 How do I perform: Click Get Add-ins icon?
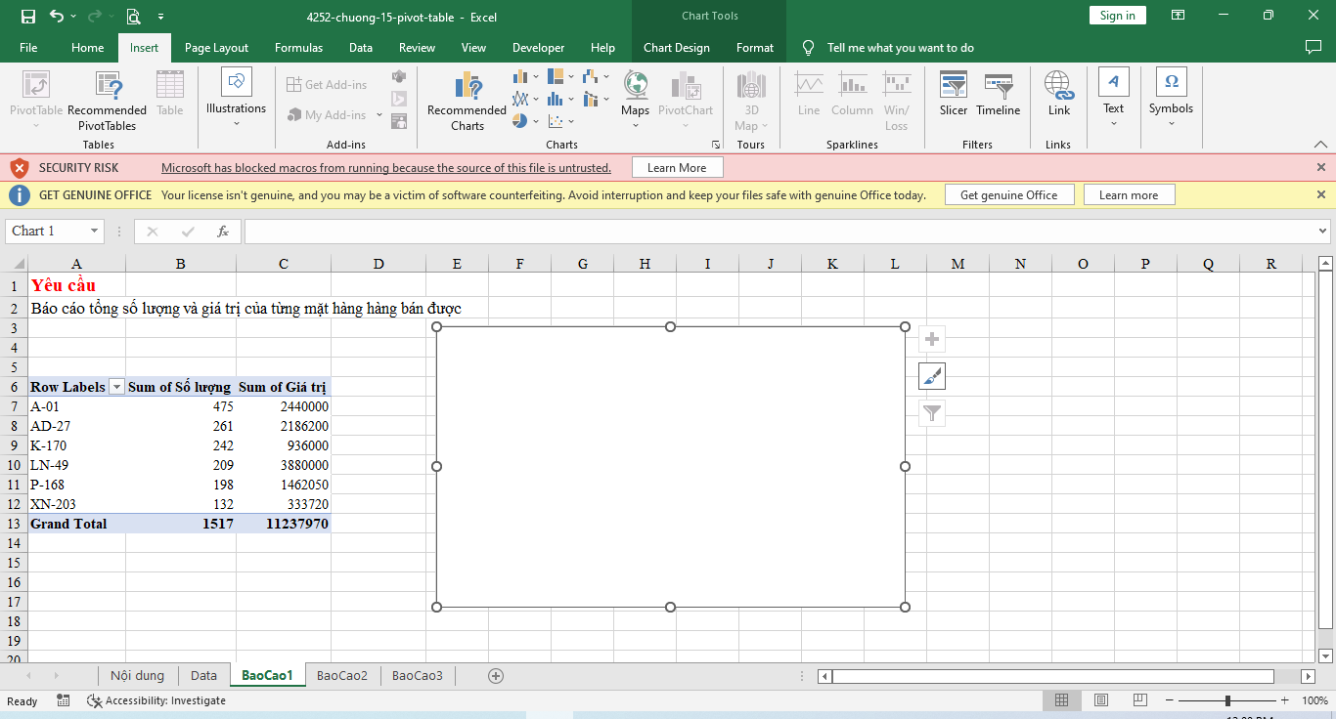327,85
